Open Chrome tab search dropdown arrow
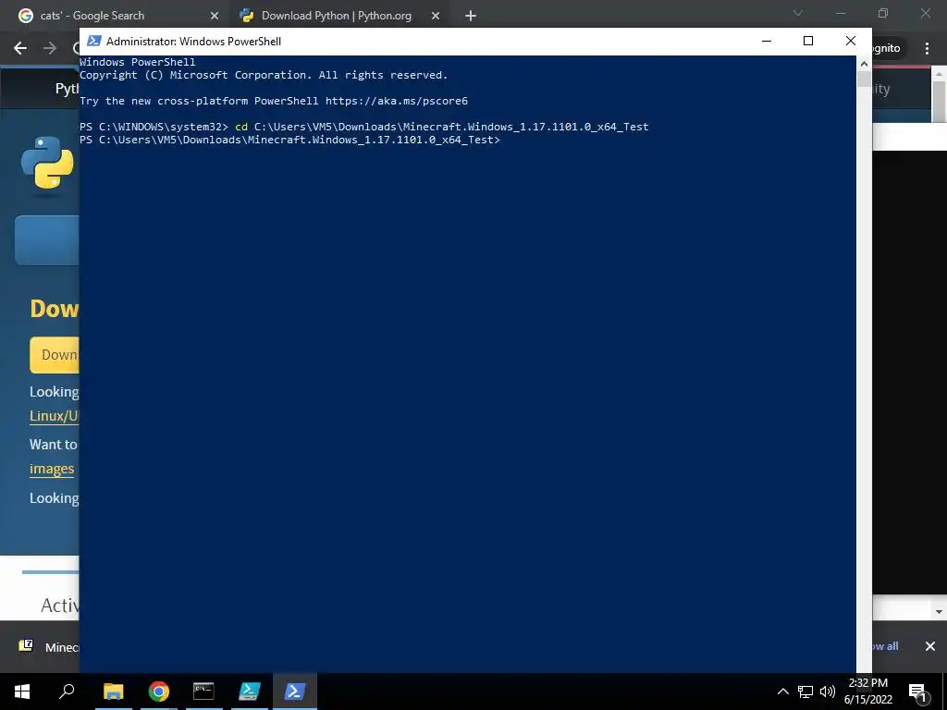 798,13
